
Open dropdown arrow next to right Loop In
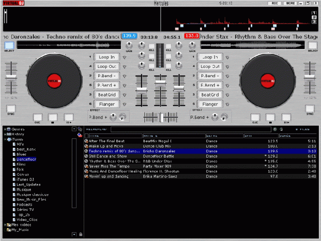click(x=227, y=57)
